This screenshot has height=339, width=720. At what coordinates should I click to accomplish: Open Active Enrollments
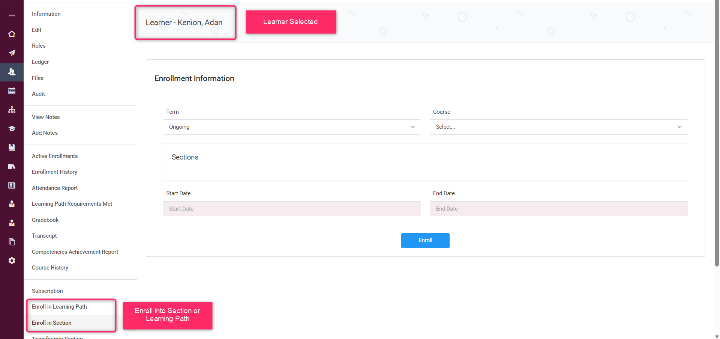[55, 156]
